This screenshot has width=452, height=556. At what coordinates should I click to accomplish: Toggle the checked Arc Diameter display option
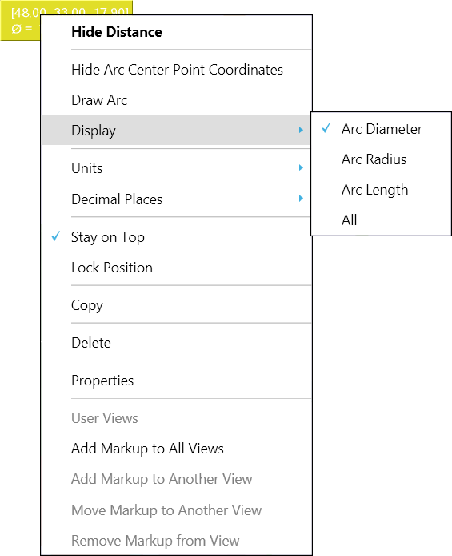381,129
